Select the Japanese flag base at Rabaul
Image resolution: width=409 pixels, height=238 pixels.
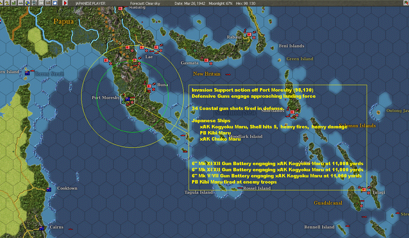(x=249, y=34)
